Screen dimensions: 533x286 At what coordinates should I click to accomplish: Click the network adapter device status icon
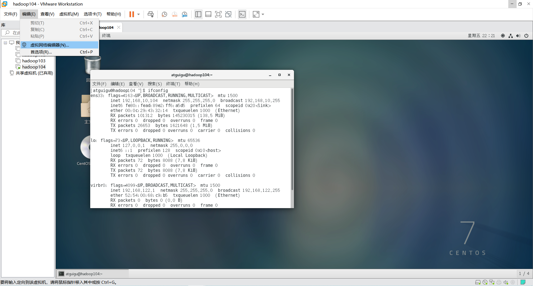[492, 282]
